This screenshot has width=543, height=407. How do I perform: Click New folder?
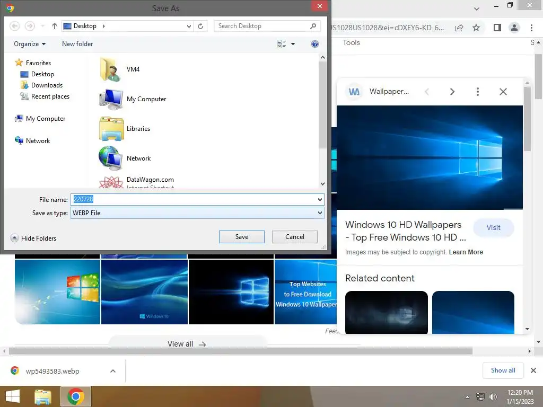[77, 44]
